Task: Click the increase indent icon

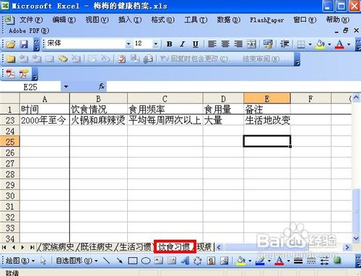Action: pyautogui.click(x=284, y=44)
